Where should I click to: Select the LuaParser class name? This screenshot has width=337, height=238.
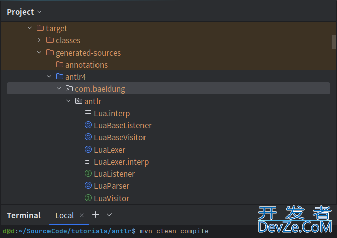[x=112, y=186]
